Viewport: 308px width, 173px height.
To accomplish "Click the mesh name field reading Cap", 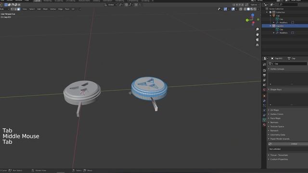I will tap(290, 64).
